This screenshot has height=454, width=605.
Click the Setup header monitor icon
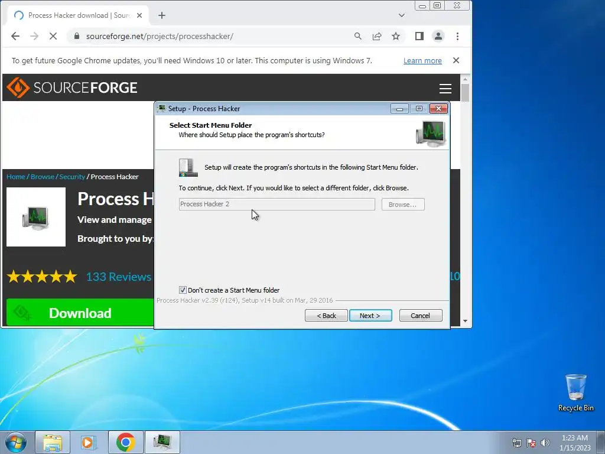pyautogui.click(x=431, y=134)
